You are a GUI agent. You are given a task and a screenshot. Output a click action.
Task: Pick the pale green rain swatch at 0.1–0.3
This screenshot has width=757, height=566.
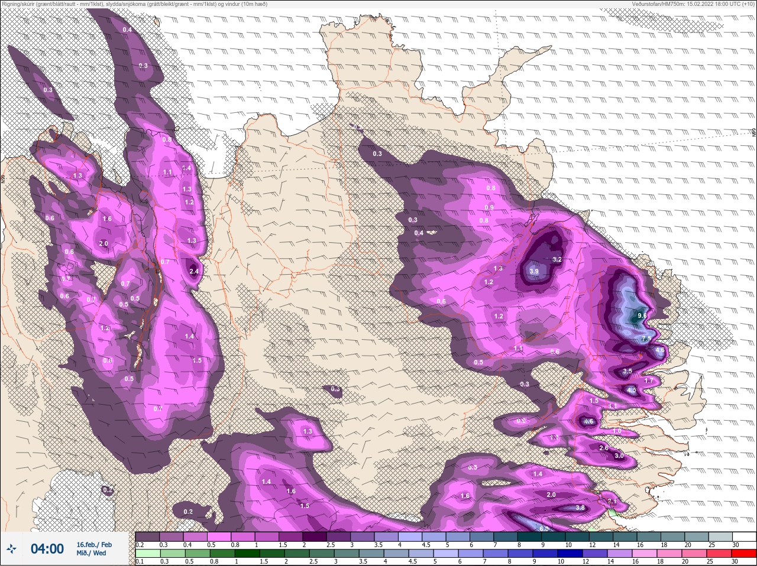click(147, 554)
